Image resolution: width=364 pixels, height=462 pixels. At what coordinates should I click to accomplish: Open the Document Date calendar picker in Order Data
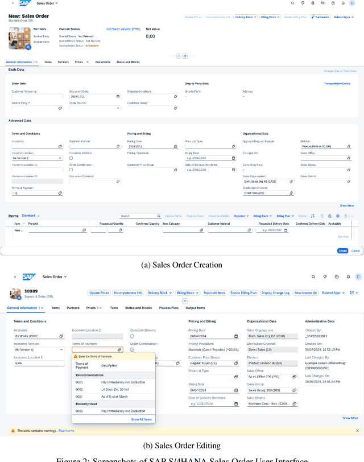pos(118,96)
